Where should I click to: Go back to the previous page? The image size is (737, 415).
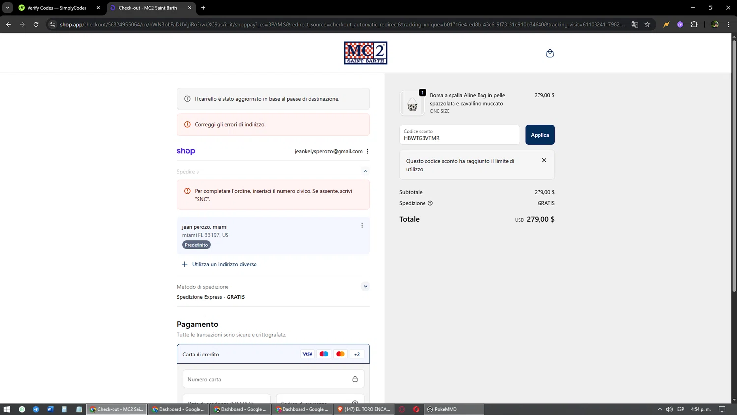tap(8, 24)
